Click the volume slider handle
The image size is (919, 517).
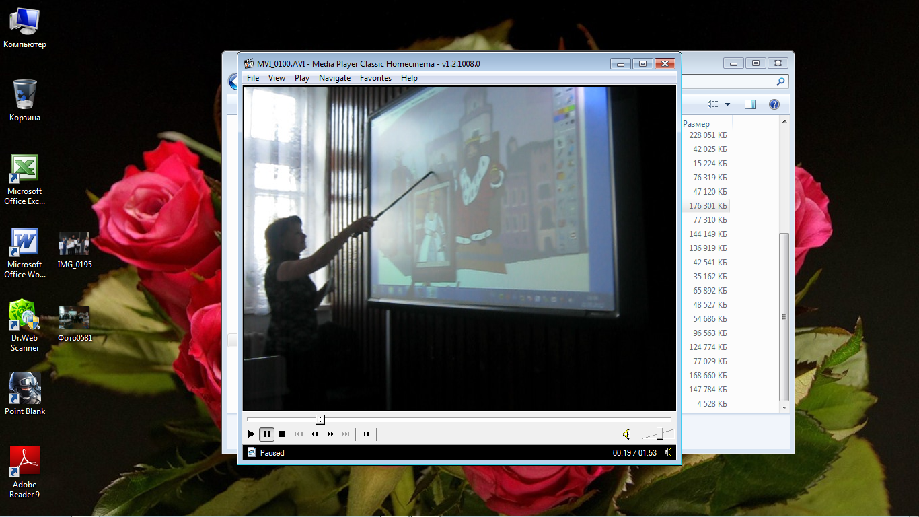tap(661, 434)
